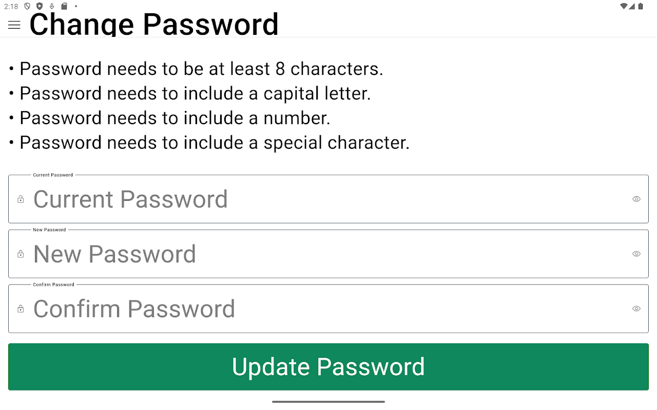The width and height of the screenshot is (657, 410).
Task: Tap the outlined shield status bar icon
Action: [27, 6]
